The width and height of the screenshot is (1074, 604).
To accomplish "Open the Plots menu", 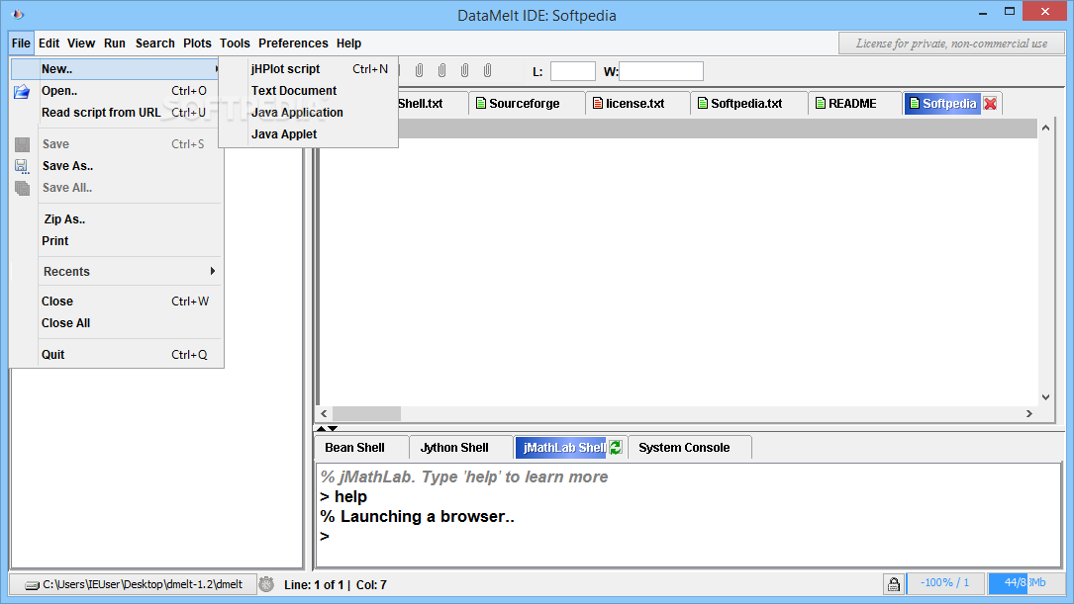I will pyautogui.click(x=197, y=43).
